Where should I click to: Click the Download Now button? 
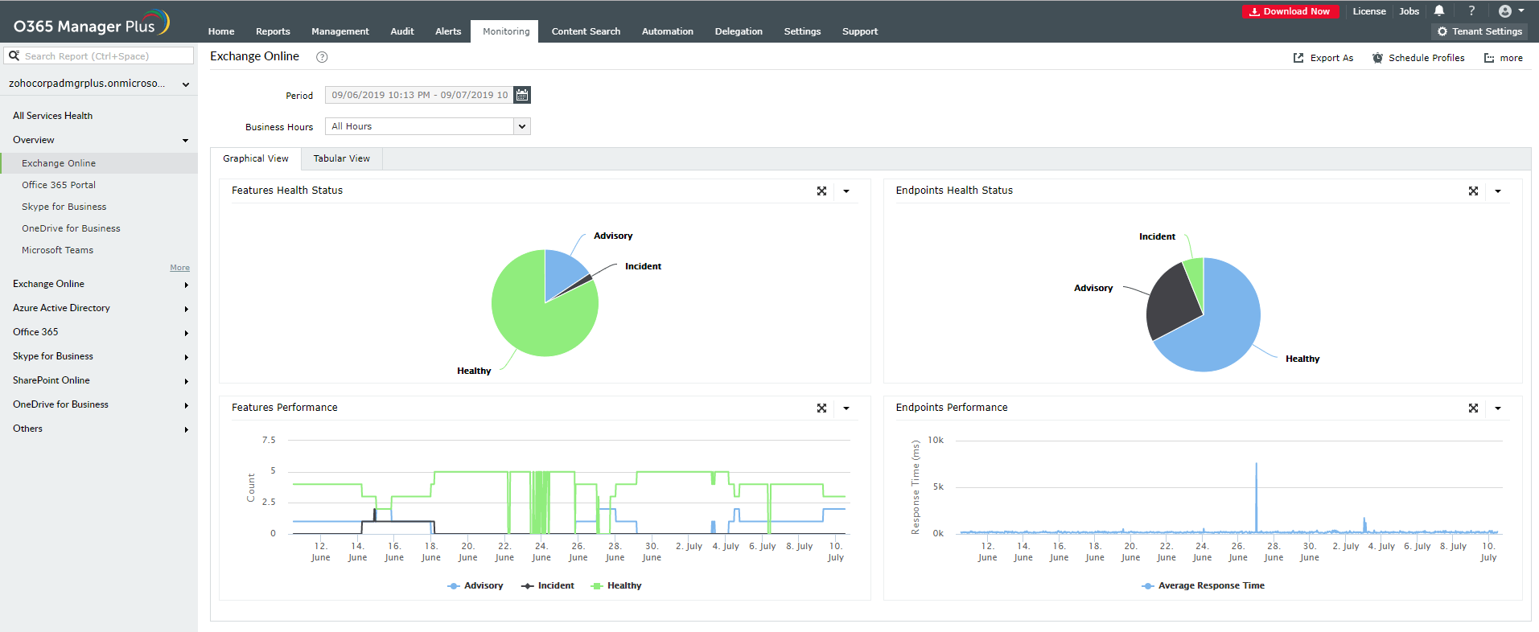(1290, 11)
